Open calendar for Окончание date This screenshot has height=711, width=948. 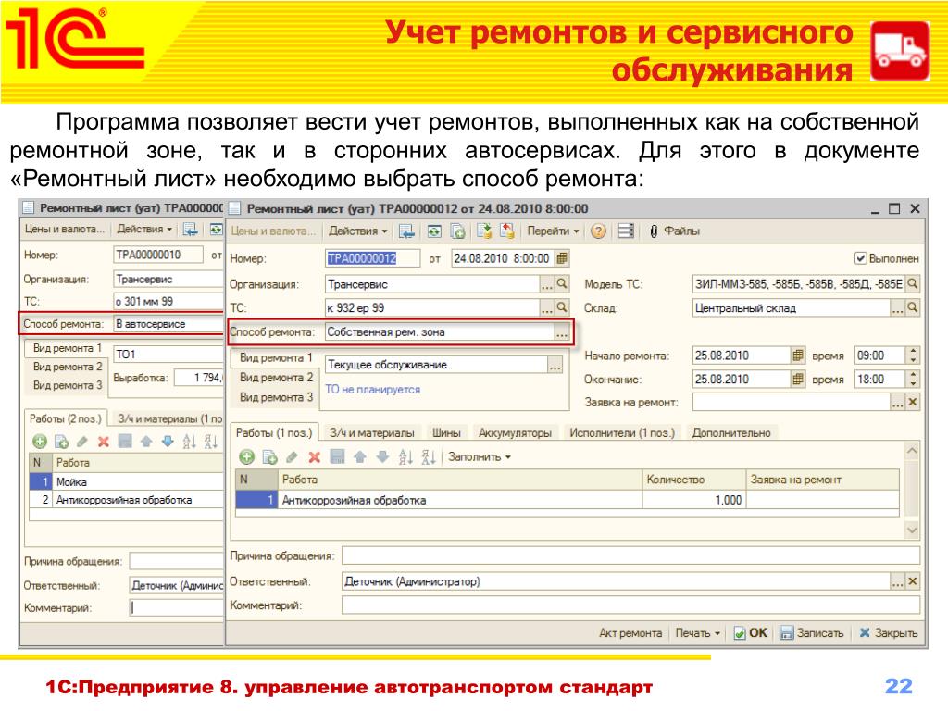[797, 379]
